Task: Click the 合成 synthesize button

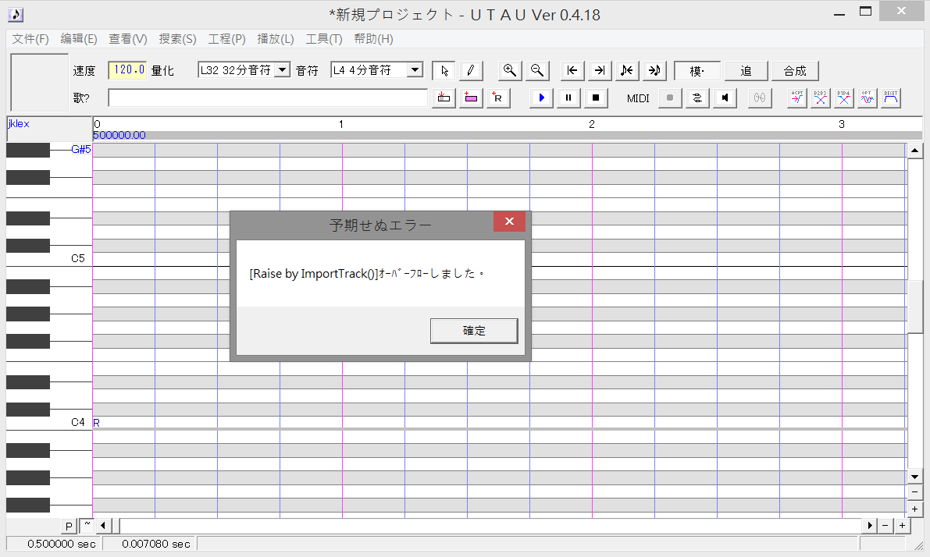Action: click(x=795, y=70)
